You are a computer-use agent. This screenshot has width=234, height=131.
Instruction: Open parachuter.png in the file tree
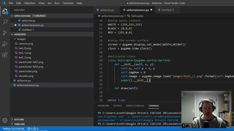(x=52, y=71)
